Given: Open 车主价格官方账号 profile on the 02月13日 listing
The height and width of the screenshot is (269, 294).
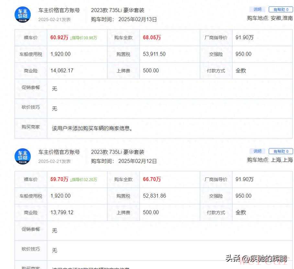Looking at the screenshot, I should click(59, 10).
